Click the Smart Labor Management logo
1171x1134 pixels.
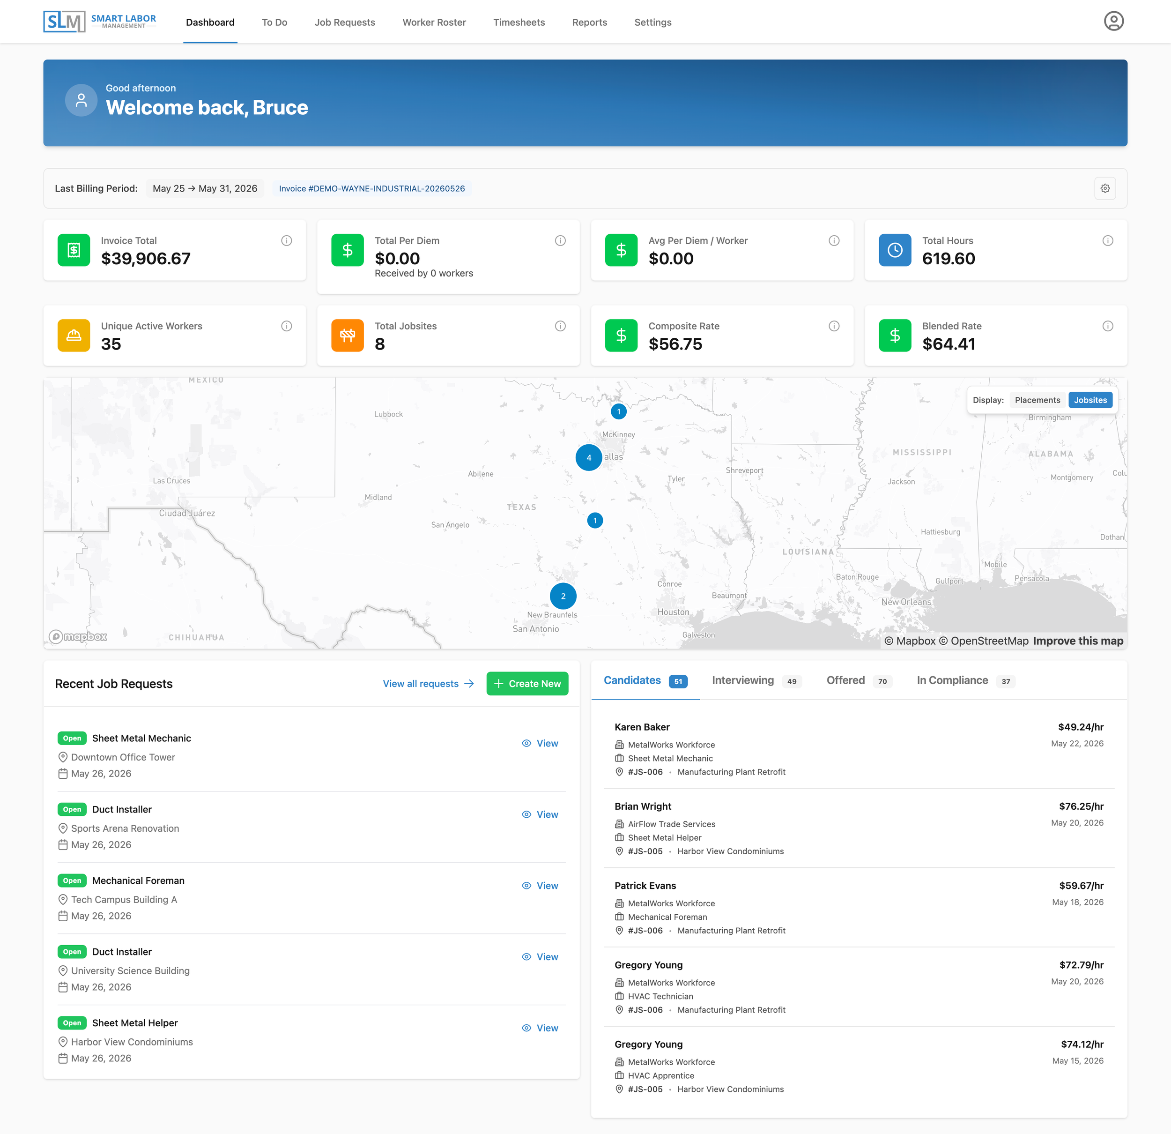click(100, 22)
